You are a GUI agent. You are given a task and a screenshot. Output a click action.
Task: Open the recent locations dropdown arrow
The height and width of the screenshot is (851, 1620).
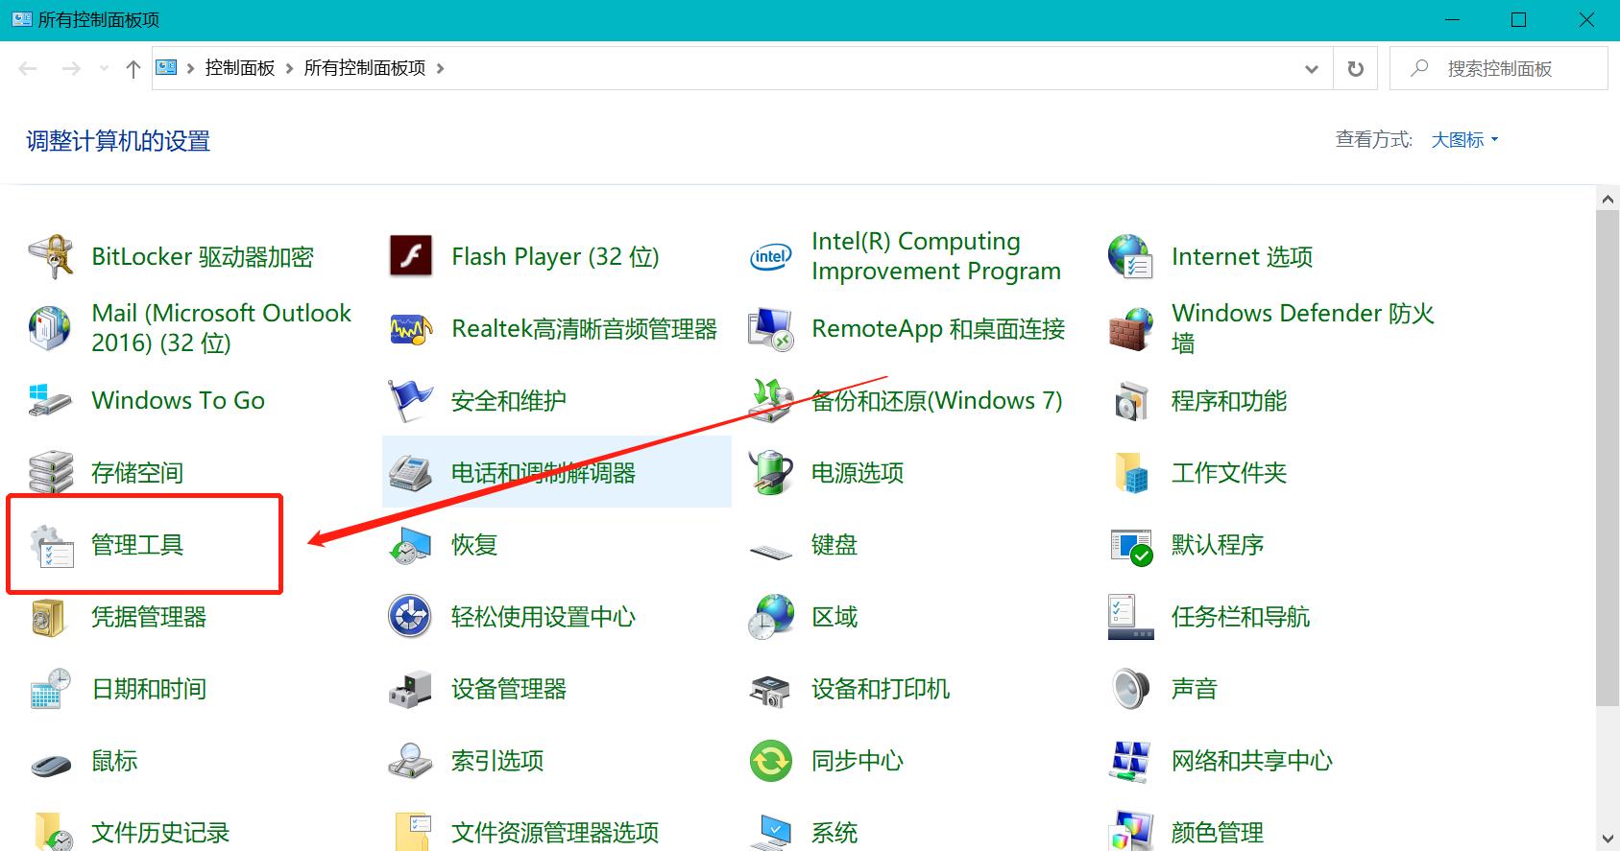tap(104, 69)
